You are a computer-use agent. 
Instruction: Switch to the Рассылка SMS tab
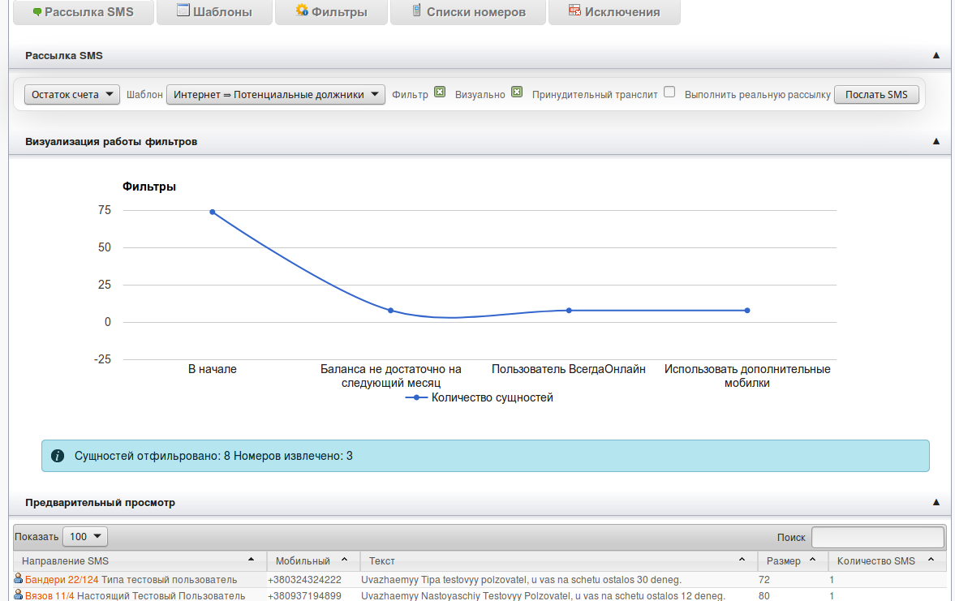pyautogui.click(x=83, y=12)
